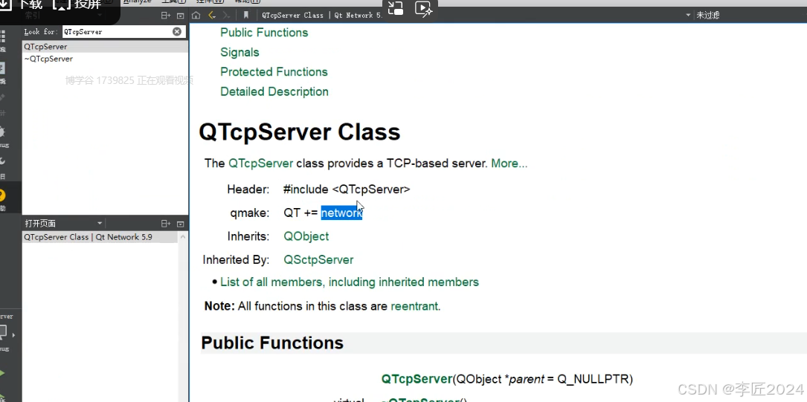Navigate back with the yellow arrow
Image resolution: width=807 pixels, height=402 pixels.
(211, 16)
